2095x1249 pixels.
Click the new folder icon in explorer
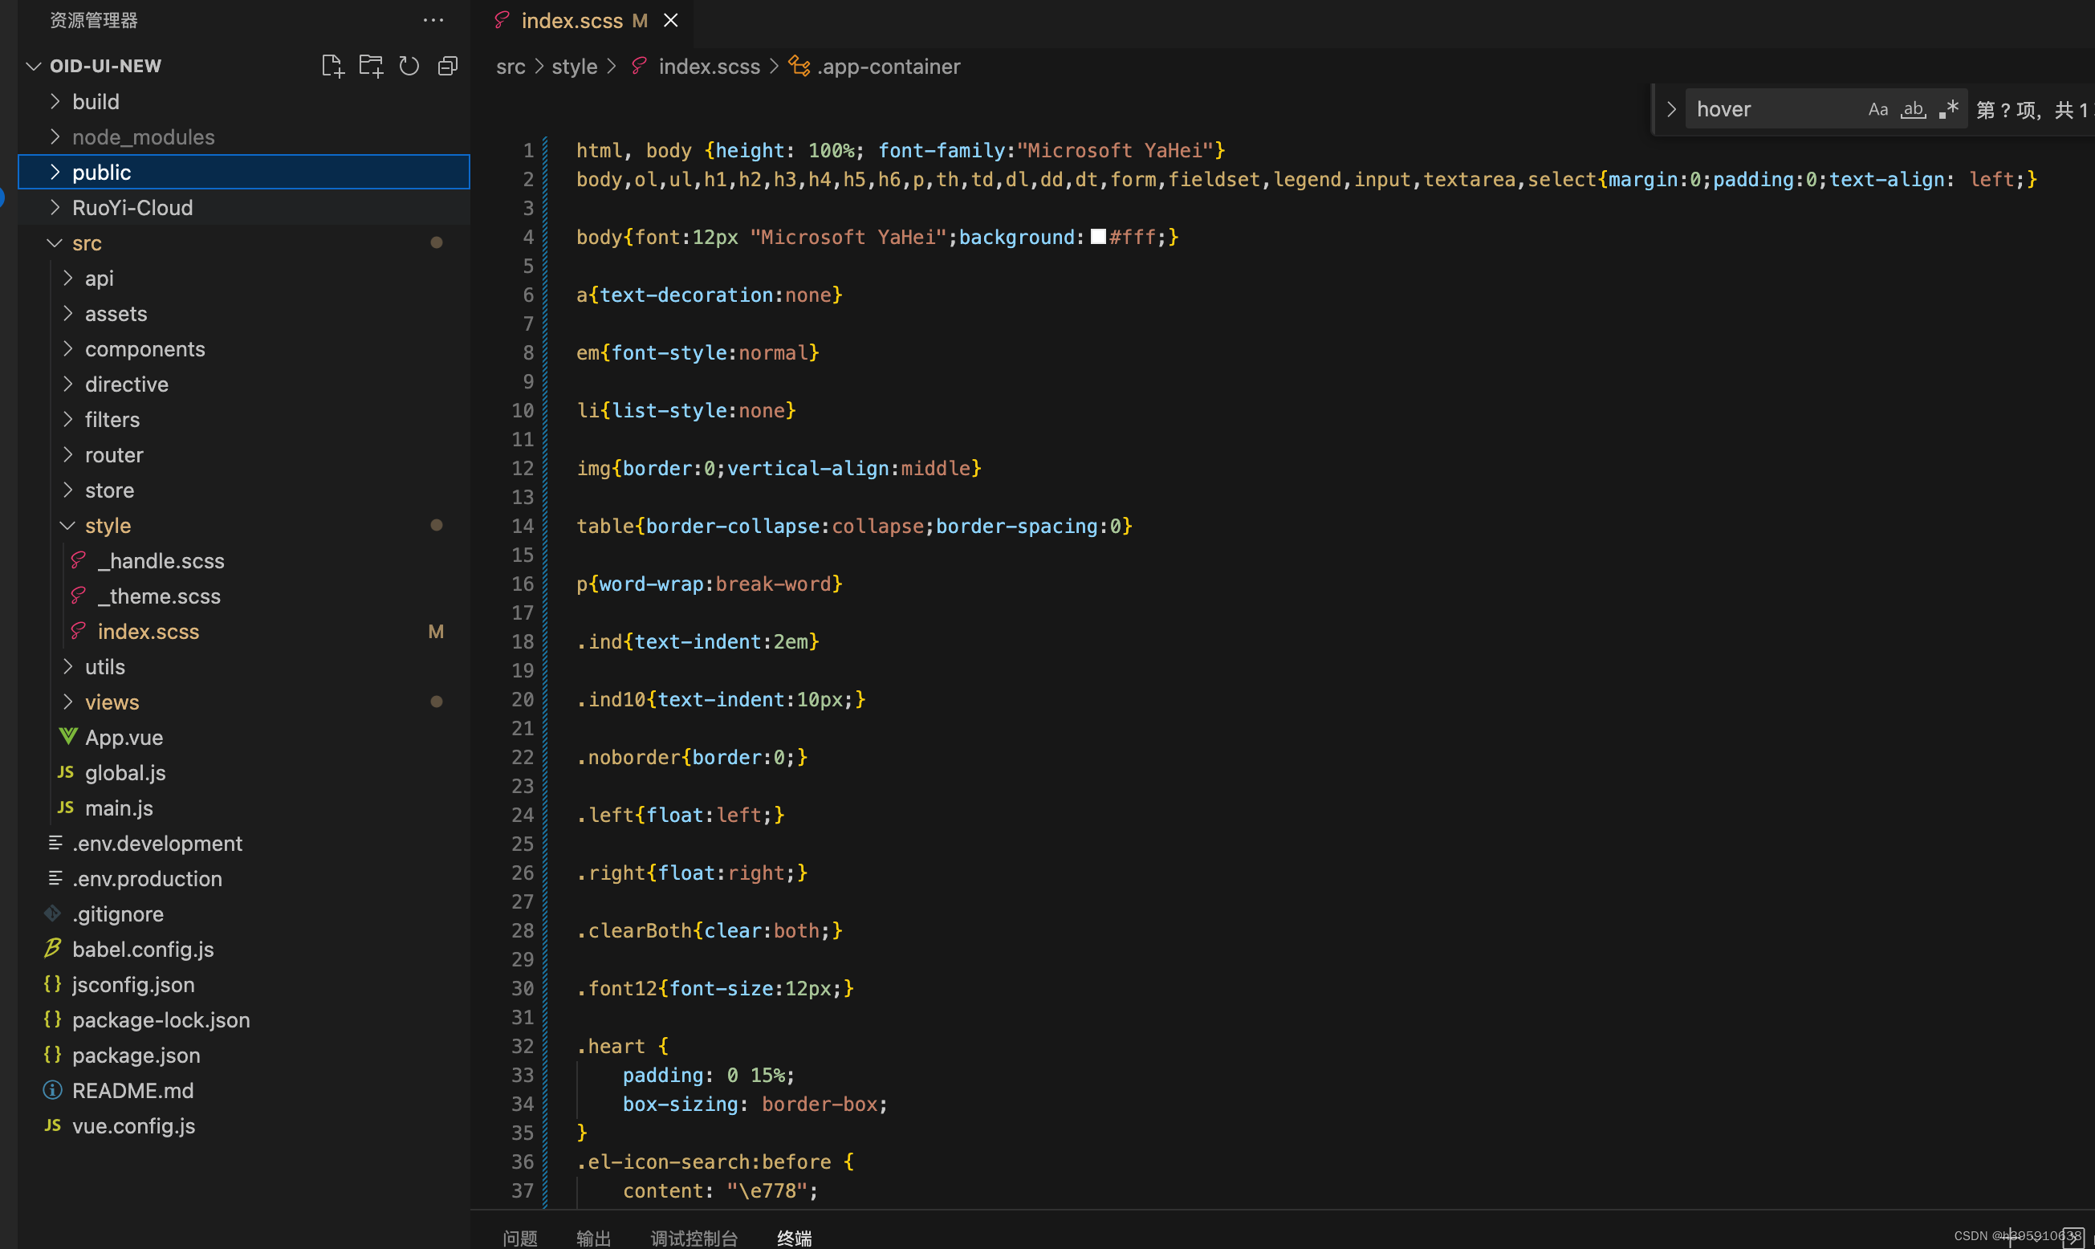tap(368, 66)
